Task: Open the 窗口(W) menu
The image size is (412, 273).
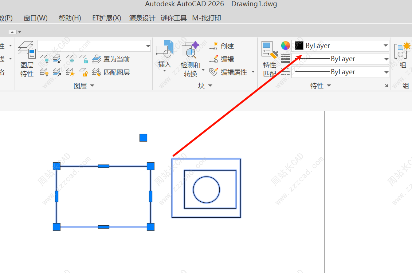Action: [x=36, y=18]
